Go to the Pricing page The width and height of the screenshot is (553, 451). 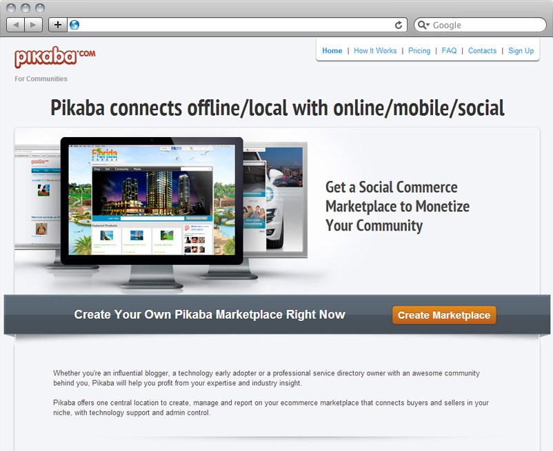click(419, 51)
